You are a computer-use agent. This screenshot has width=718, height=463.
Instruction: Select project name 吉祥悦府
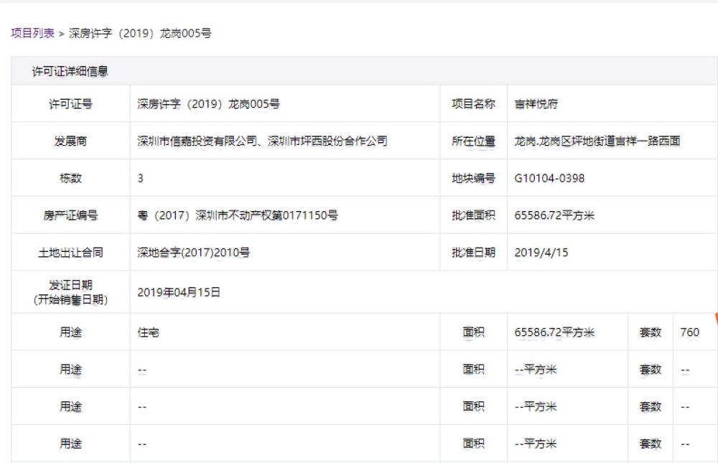point(536,104)
